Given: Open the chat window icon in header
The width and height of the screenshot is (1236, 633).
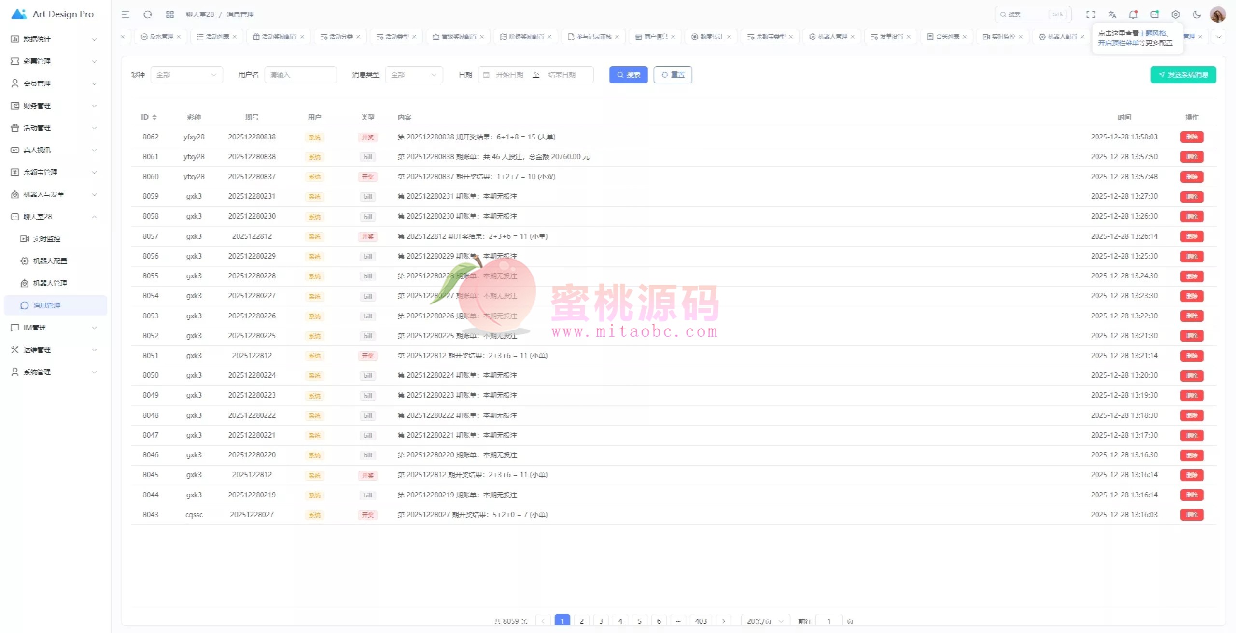Looking at the screenshot, I should tap(1154, 14).
